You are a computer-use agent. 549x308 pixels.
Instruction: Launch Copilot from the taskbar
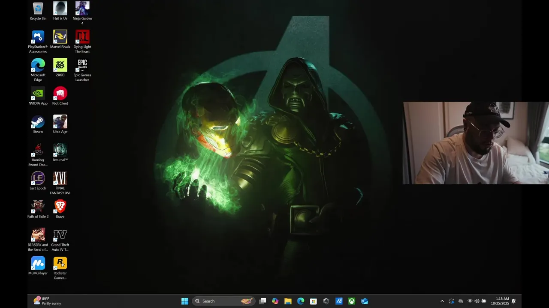pos(275,301)
